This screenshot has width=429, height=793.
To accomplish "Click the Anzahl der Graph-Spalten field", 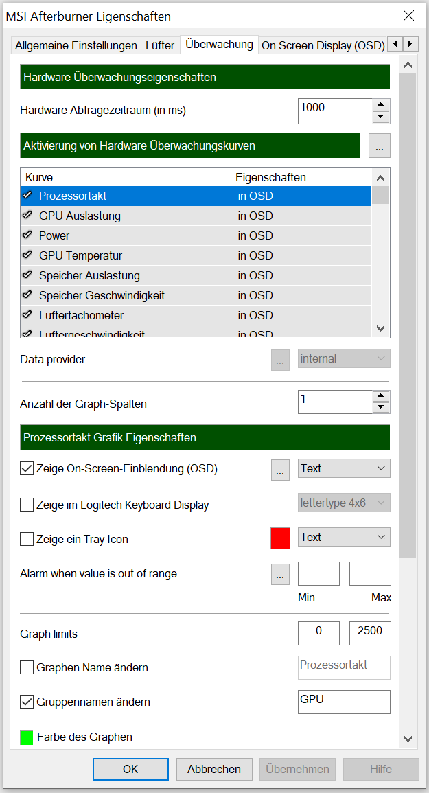I will pos(336,402).
